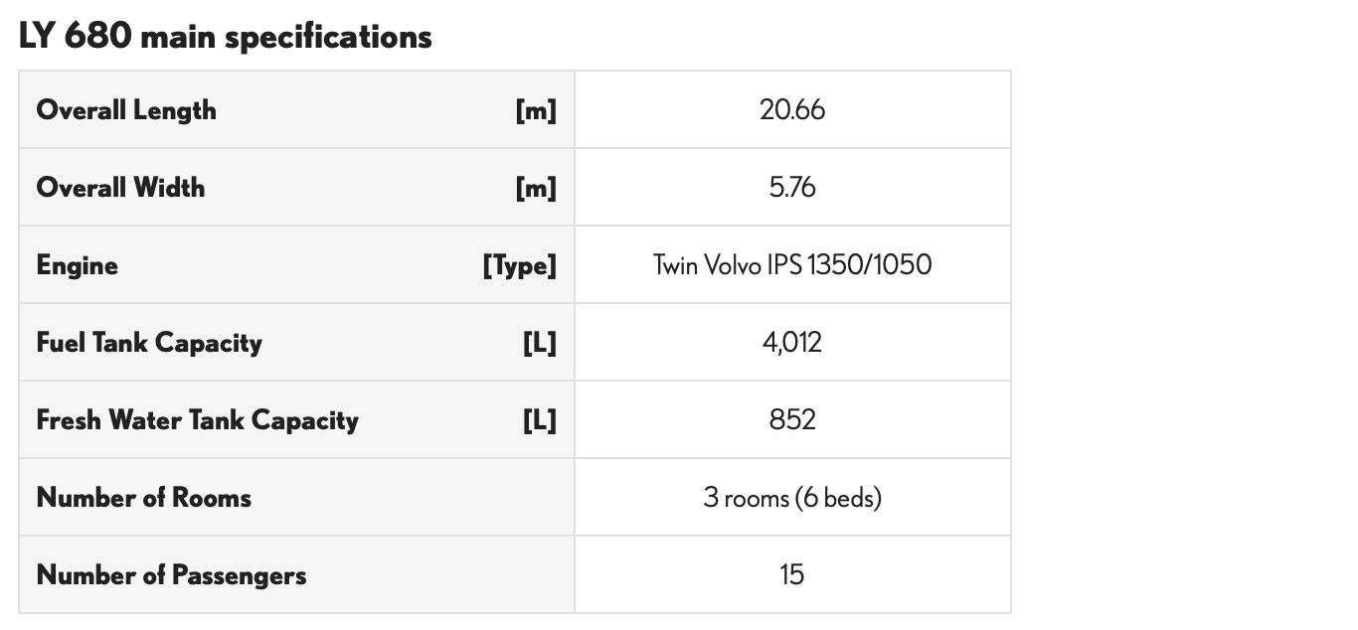The width and height of the screenshot is (1358, 630).
Task: Click the 20.66 overall length value
Action: pyautogui.click(x=792, y=109)
